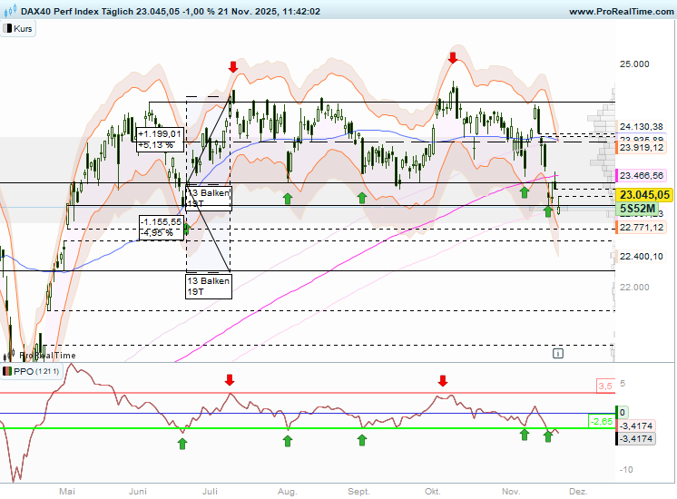Viewport: 677px width, 499px height.
Task: Click the red down arrow near Juli on price chart
Action: (x=233, y=66)
